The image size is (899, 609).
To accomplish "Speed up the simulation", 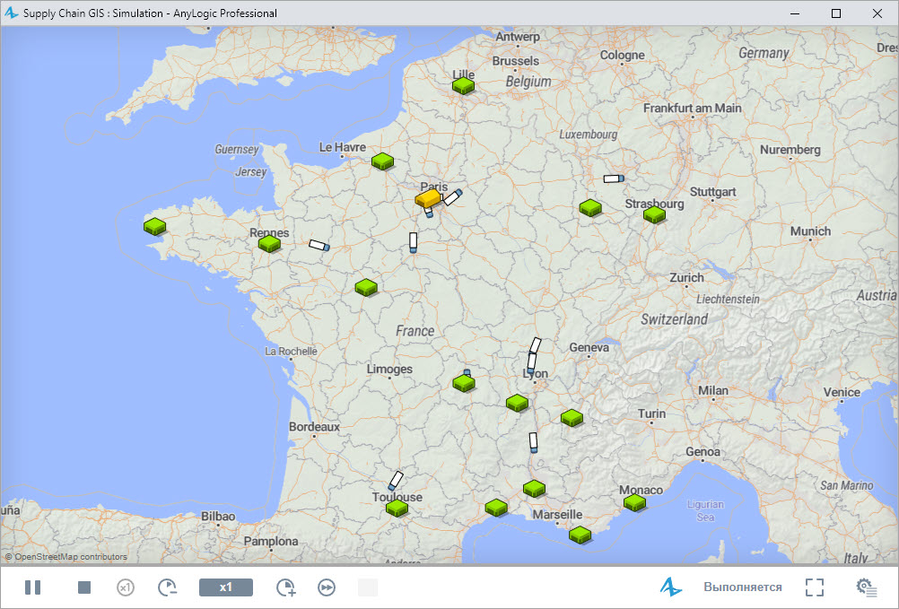I will 285,587.
